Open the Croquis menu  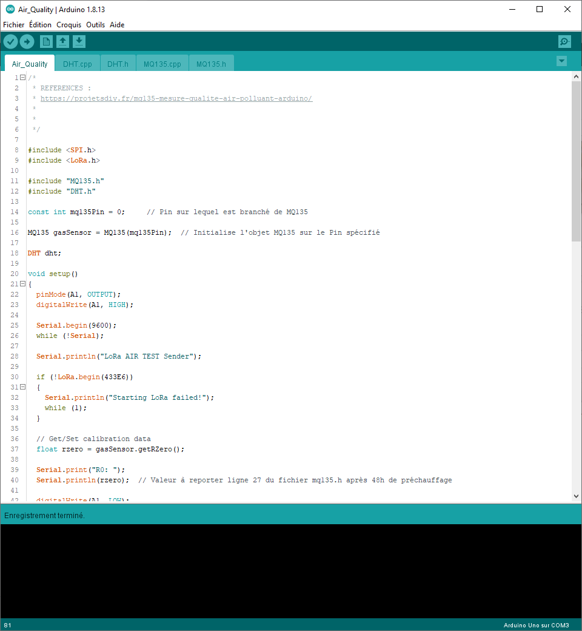point(69,25)
